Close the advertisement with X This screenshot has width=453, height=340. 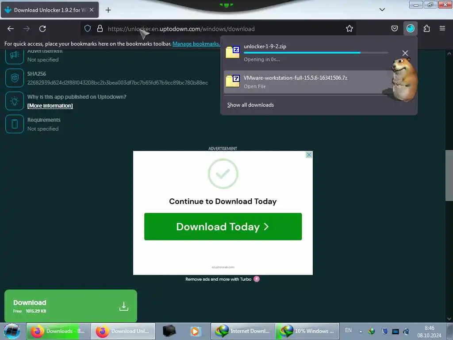click(309, 155)
